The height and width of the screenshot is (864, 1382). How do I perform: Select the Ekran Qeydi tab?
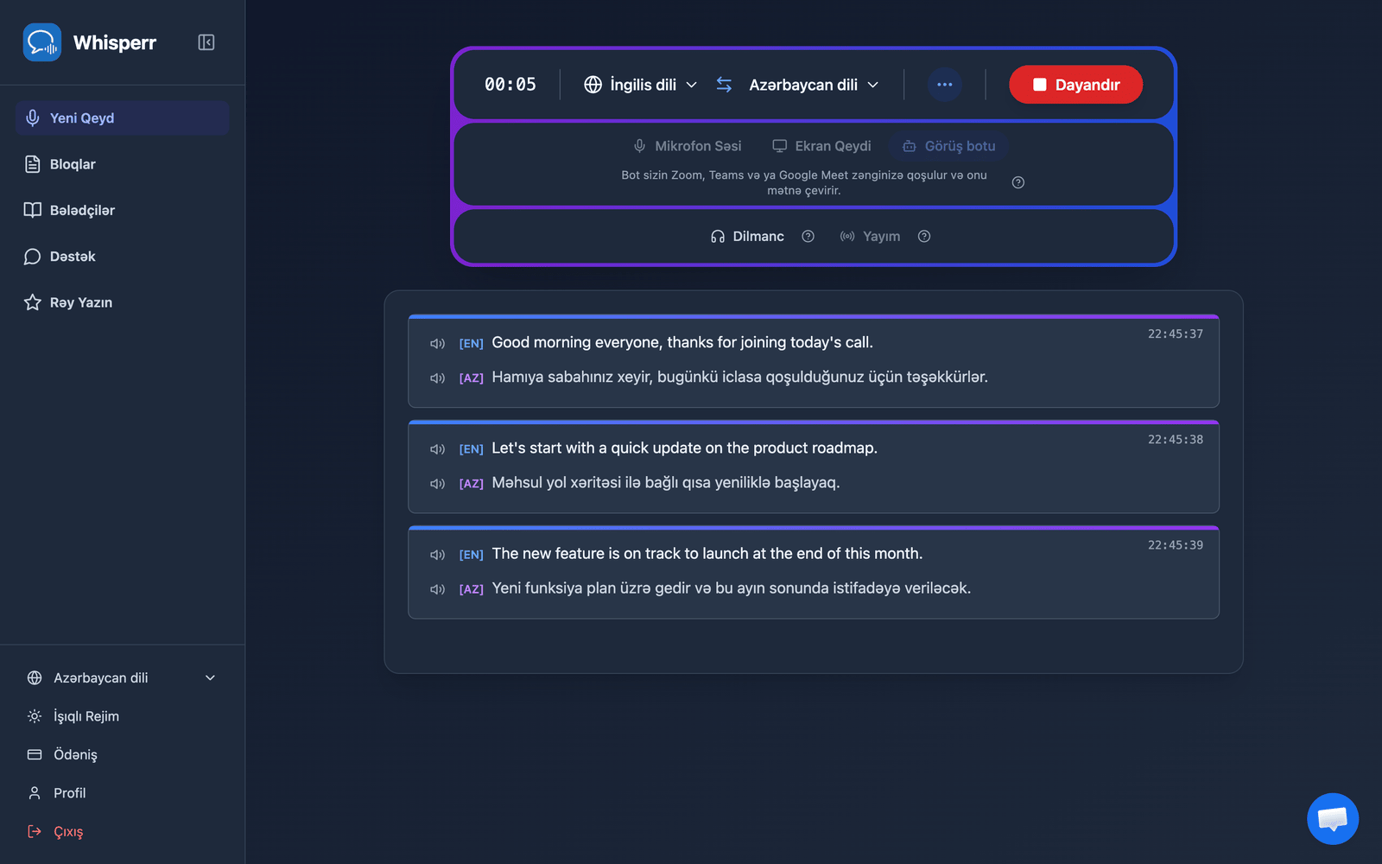coord(821,146)
